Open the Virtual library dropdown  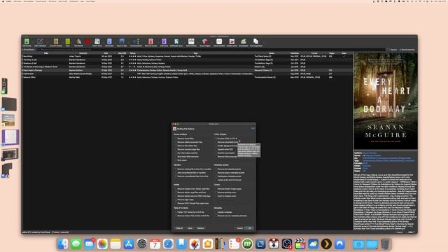pyautogui.click(x=28, y=50)
